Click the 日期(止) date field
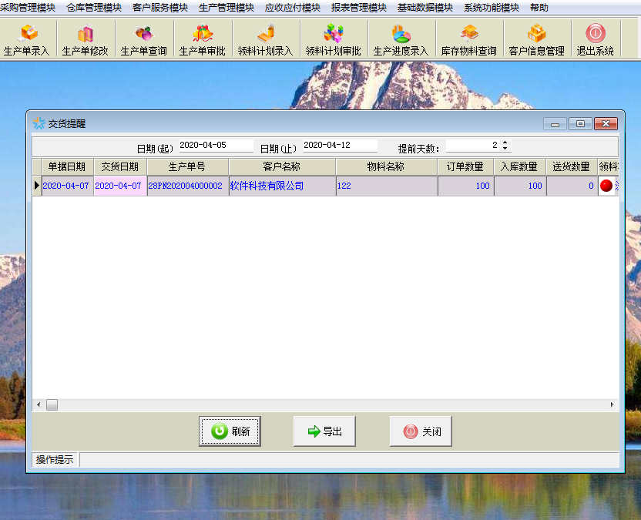 click(340, 145)
